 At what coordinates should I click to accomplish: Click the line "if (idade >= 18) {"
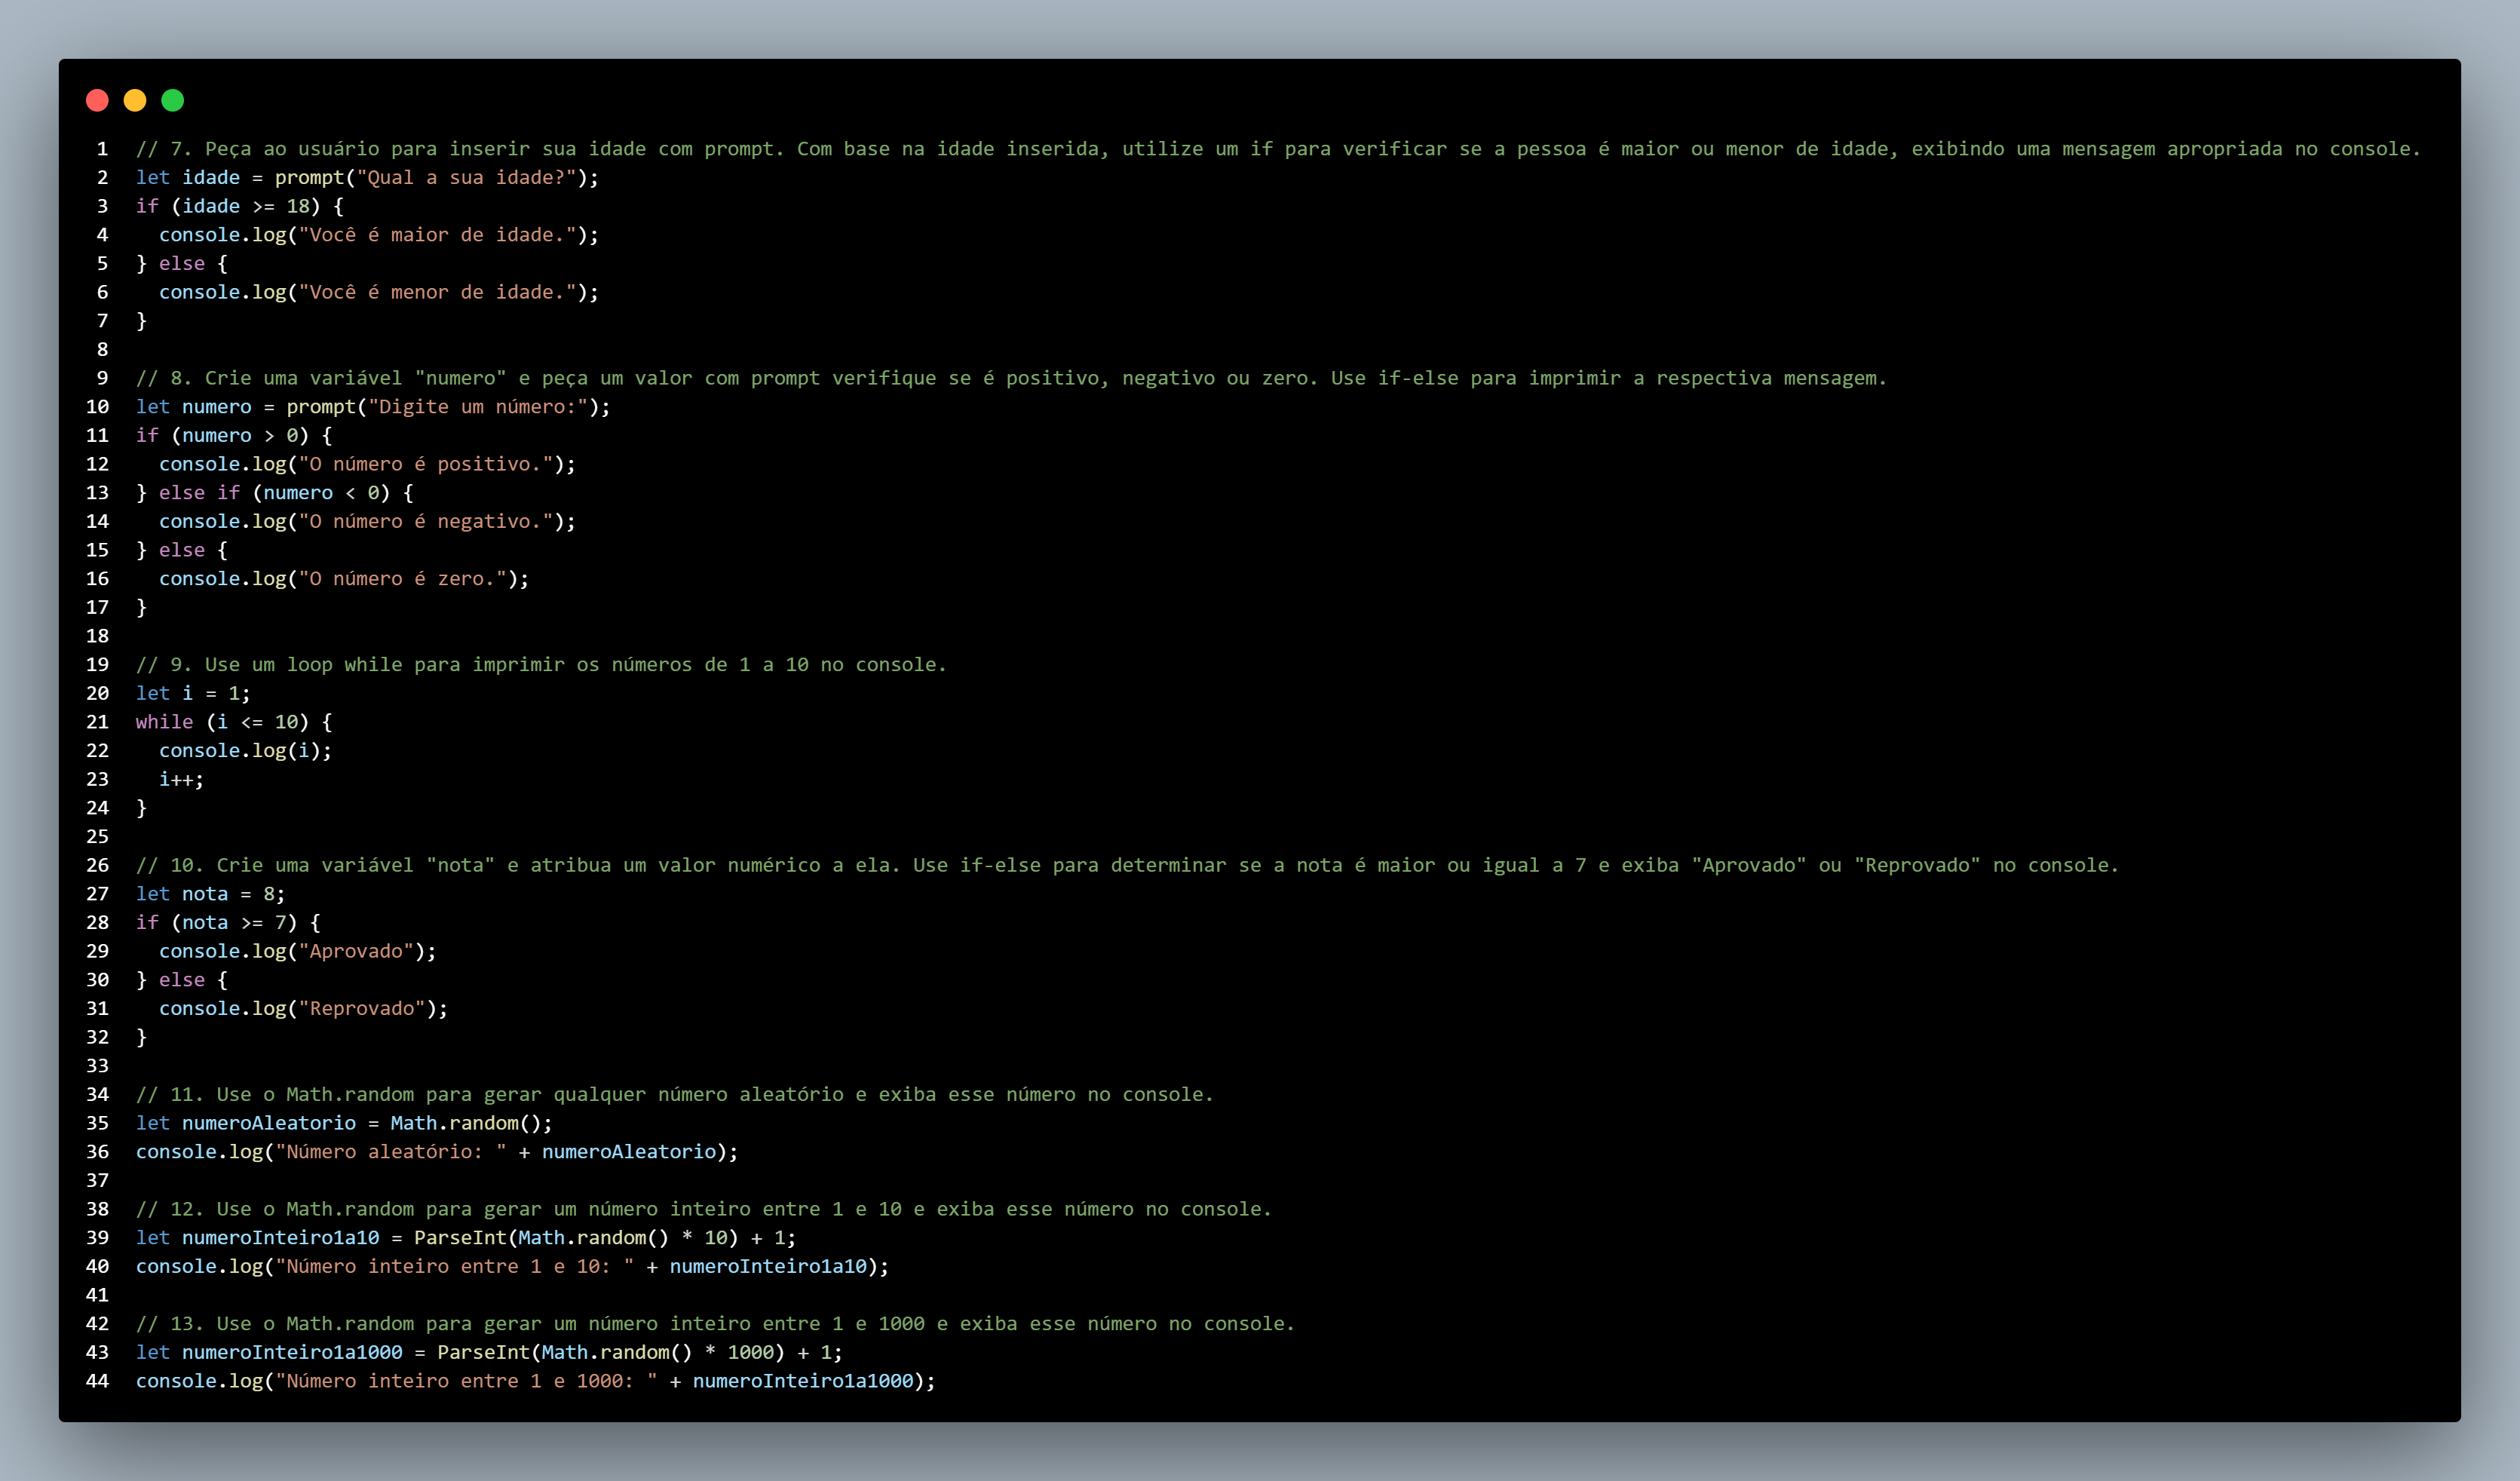(240, 206)
